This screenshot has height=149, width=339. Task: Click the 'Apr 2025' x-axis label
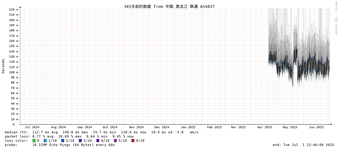click(x=264, y=127)
